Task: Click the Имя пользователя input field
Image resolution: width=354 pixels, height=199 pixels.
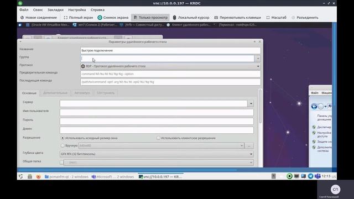Action: point(157,112)
